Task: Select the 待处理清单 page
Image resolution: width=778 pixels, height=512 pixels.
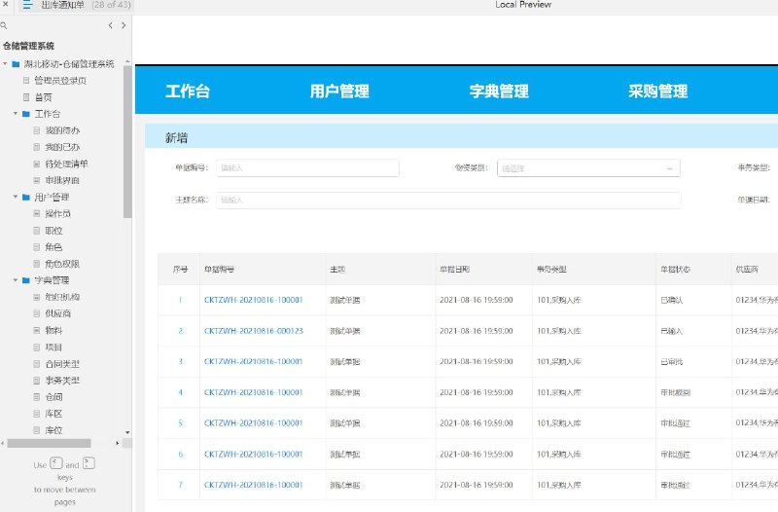Action: pos(66,164)
